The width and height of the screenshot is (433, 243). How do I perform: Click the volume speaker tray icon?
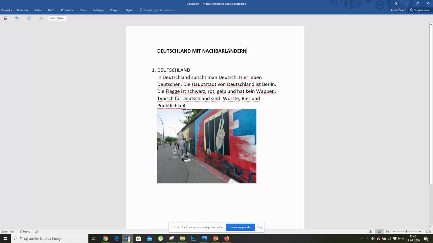click(x=373, y=239)
